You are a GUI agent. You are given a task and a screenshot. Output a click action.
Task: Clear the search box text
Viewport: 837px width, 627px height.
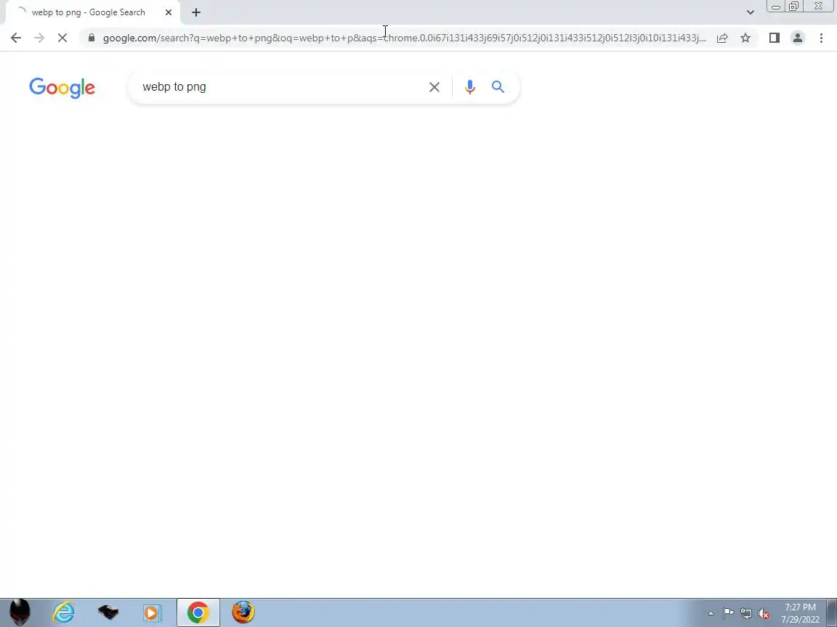[x=434, y=87]
